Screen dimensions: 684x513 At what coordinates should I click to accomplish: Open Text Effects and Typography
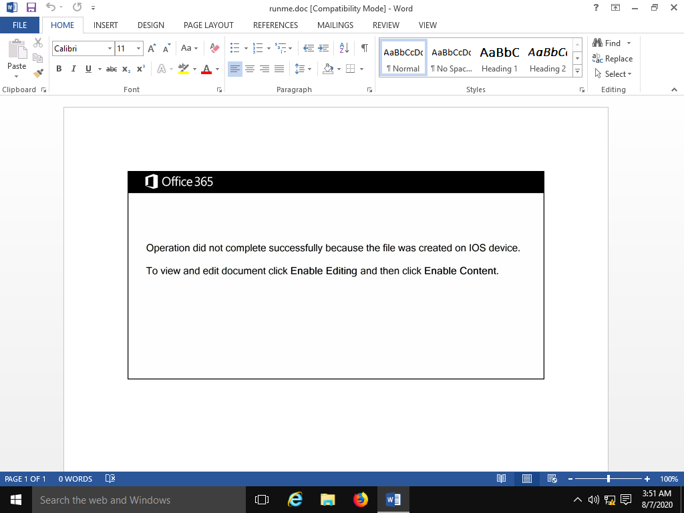(x=162, y=69)
